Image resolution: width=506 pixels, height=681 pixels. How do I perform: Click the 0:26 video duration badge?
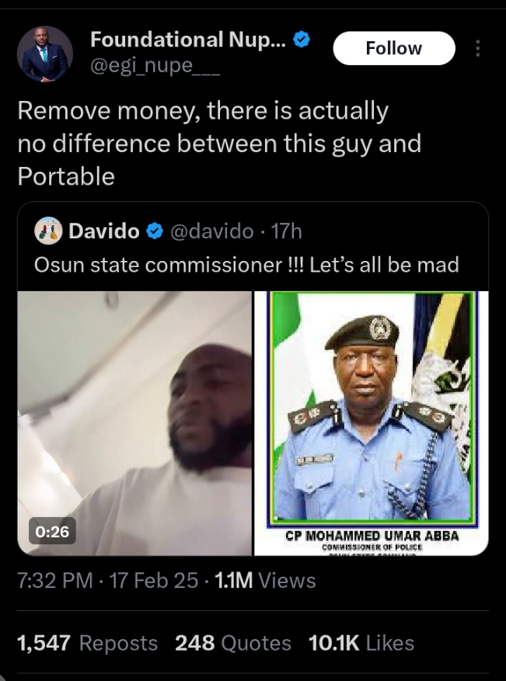coord(50,532)
